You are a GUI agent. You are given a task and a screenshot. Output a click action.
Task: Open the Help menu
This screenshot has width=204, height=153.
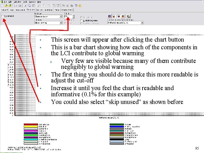point(39,2)
